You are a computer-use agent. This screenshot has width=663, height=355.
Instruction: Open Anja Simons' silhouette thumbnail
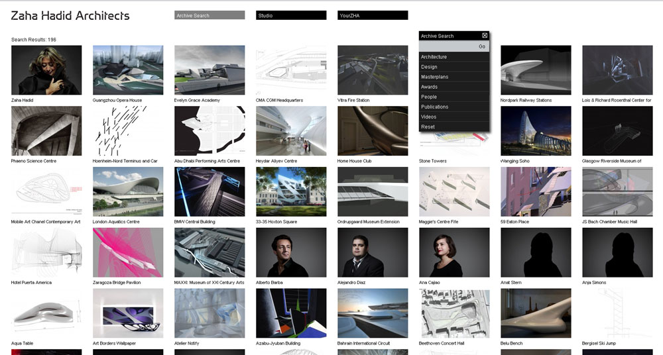617,253
